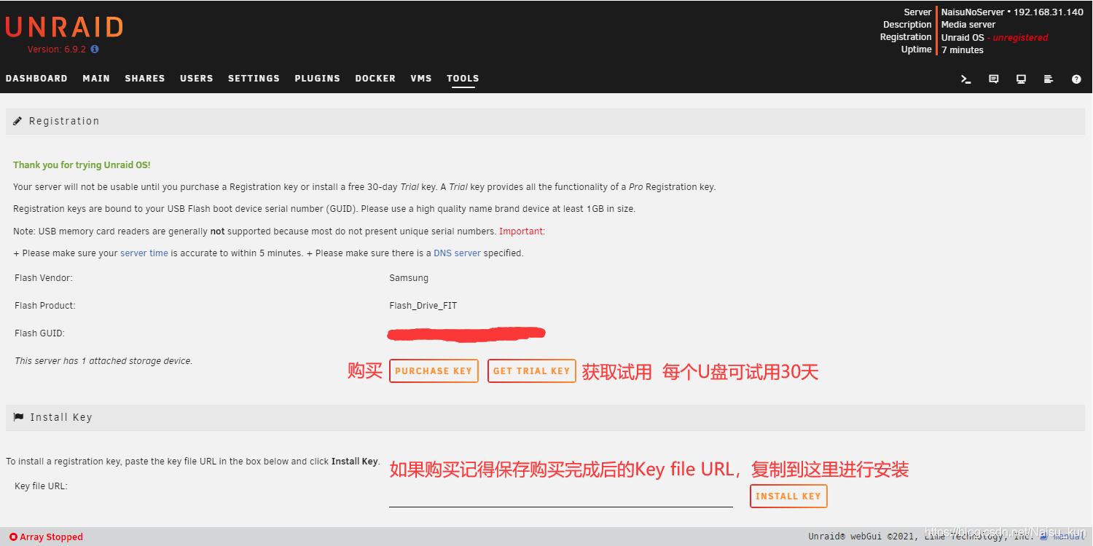Click the version info icon near 6.9.2
Image resolution: width=1093 pixels, height=546 pixels.
pos(95,50)
